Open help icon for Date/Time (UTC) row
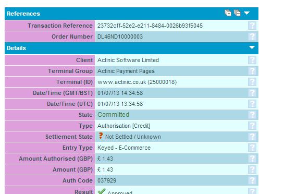The height and width of the screenshot is (194, 297). coord(252,104)
